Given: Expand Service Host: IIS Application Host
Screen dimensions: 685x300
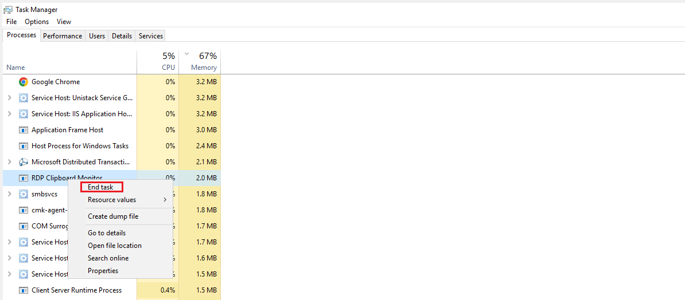Looking at the screenshot, I should coord(9,114).
